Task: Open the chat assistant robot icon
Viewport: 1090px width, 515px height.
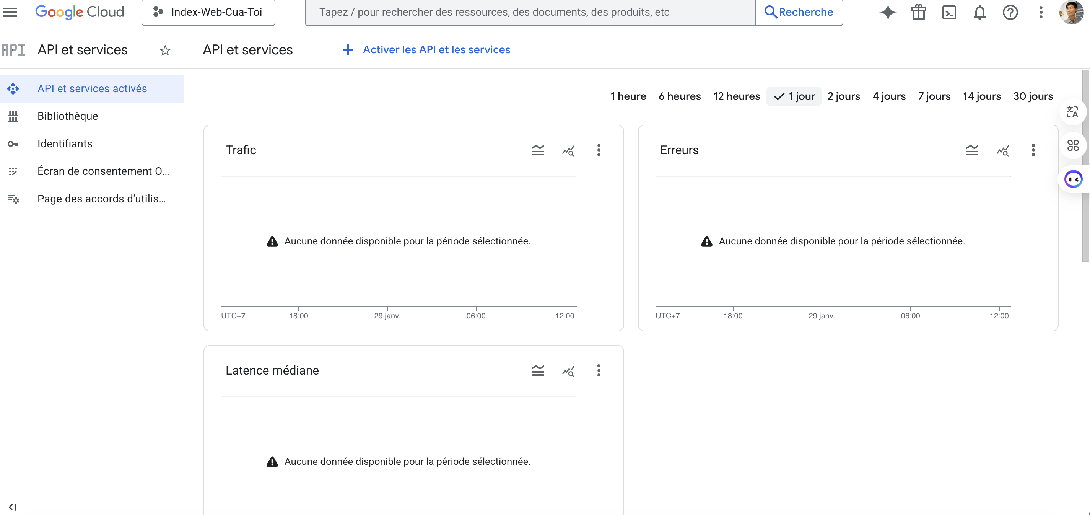Action: [1073, 179]
